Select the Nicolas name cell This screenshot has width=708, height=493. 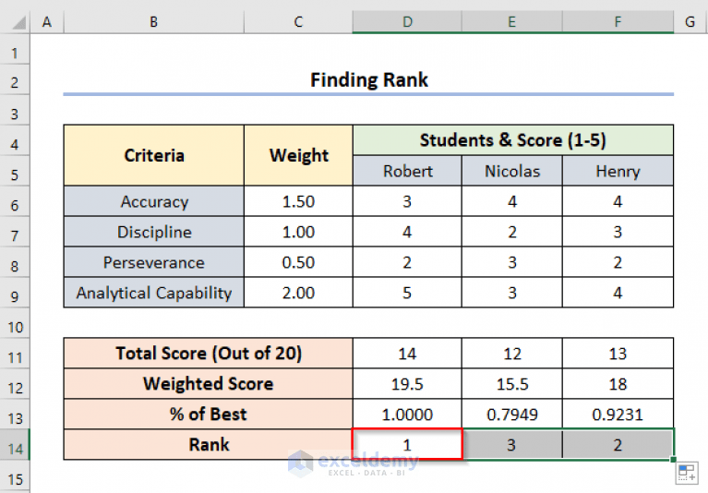pos(512,171)
